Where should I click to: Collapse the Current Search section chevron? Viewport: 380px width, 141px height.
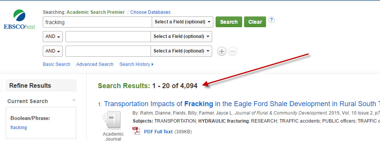(x=74, y=100)
